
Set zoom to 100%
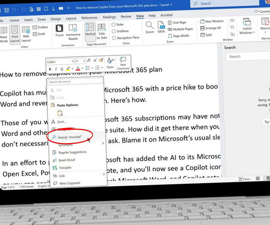[x=161, y=27]
